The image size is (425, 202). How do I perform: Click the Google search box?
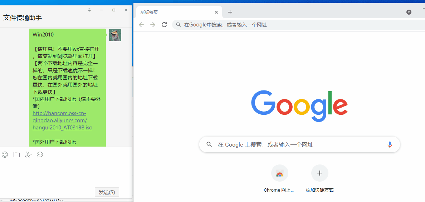[x=299, y=144]
